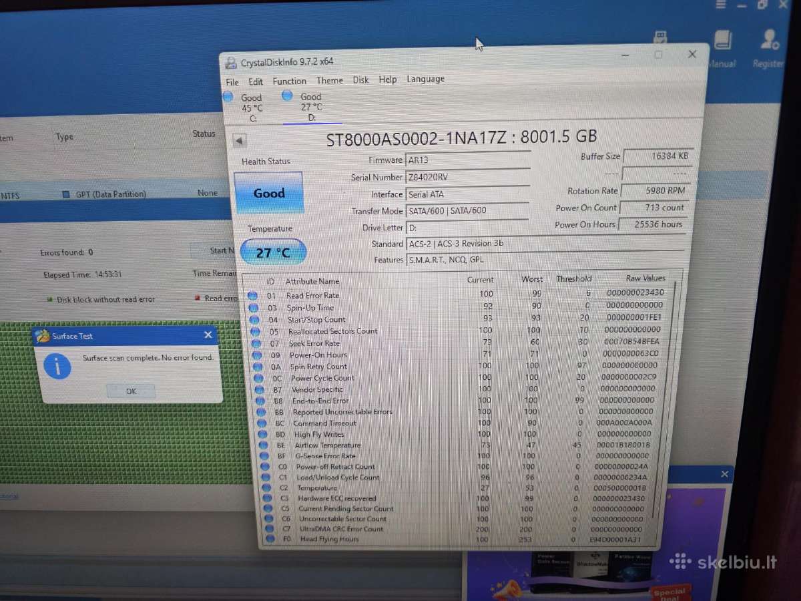Viewport: 801px width, 601px height.
Task: Click the status dot for Start/Stop Count
Action: (254, 320)
